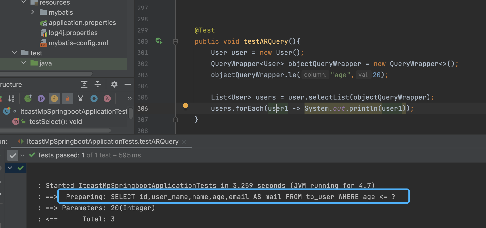Viewport: 486px width, 228px height.
Task: Open Structure panel settings gear
Action: (x=114, y=84)
